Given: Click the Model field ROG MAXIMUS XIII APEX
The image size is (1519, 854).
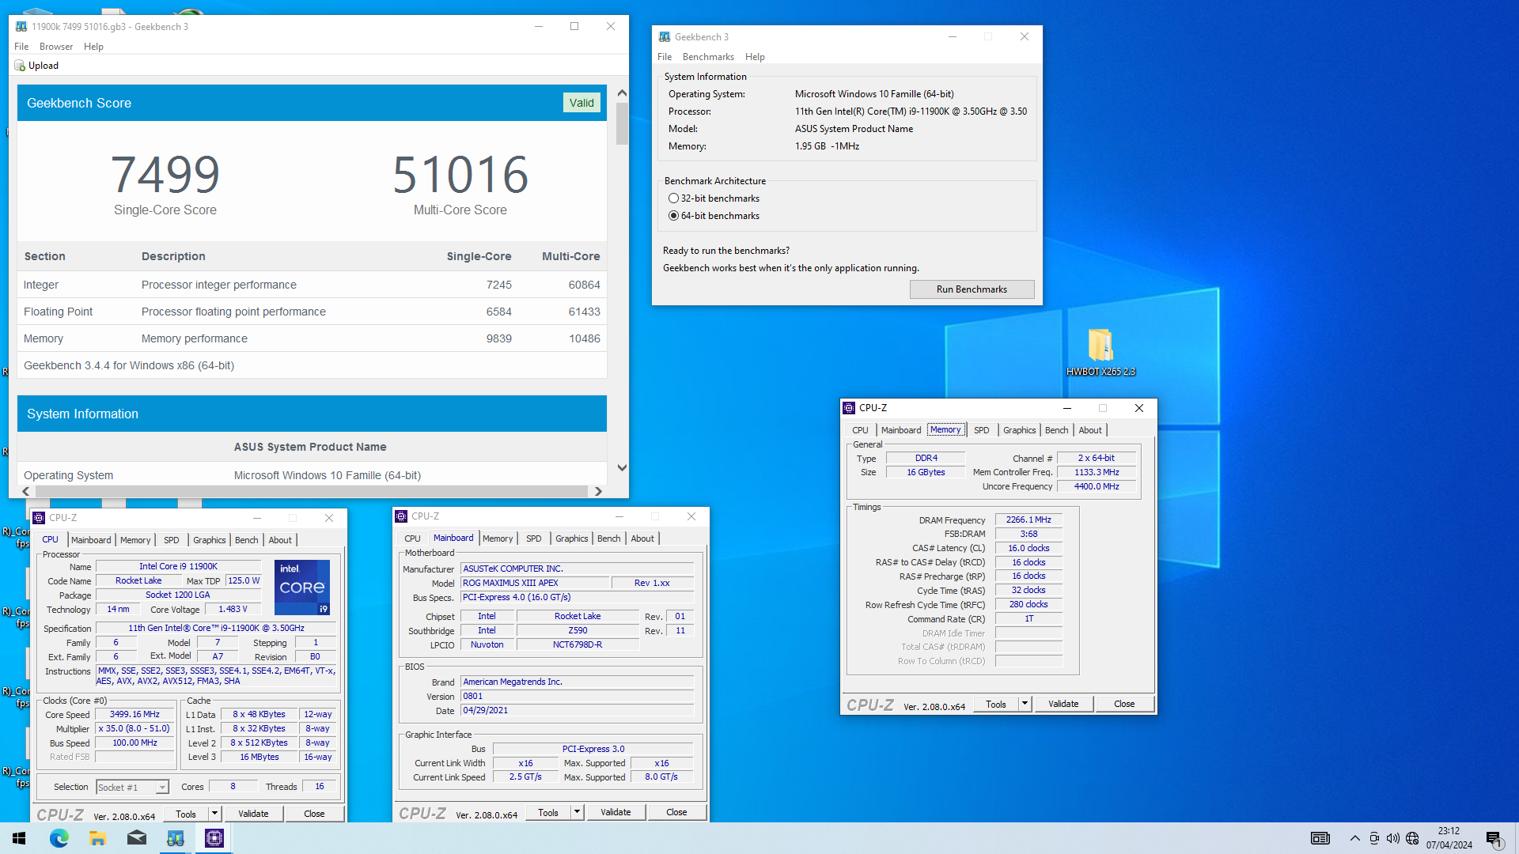Looking at the screenshot, I should tap(536, 583).
